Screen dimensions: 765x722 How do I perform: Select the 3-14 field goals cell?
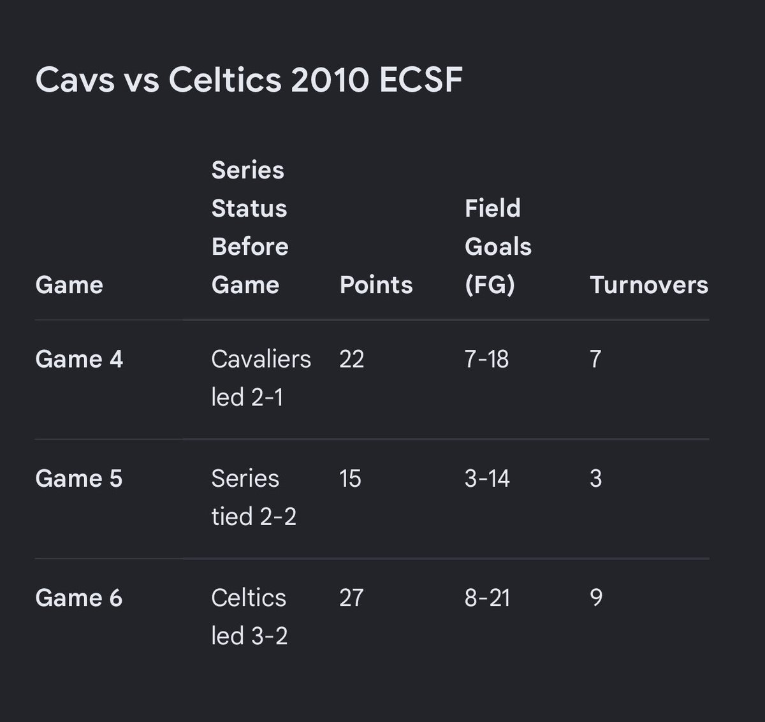(488, 479)
